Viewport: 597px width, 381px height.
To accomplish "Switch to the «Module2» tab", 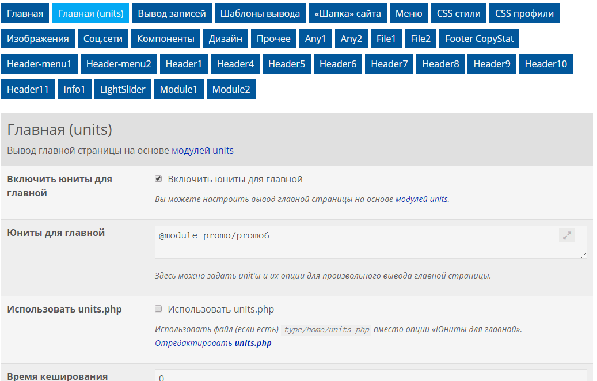I will 231,89.
